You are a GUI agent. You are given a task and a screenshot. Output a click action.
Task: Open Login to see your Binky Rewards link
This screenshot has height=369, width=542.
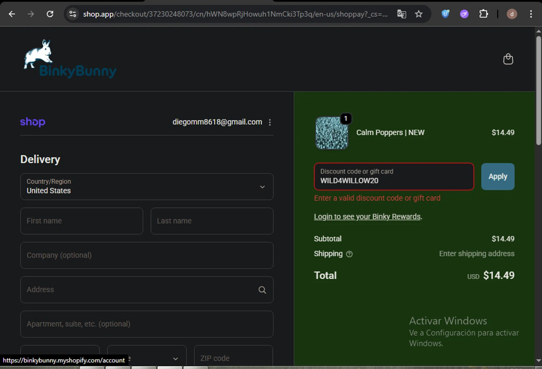click(x=367, y=216)
